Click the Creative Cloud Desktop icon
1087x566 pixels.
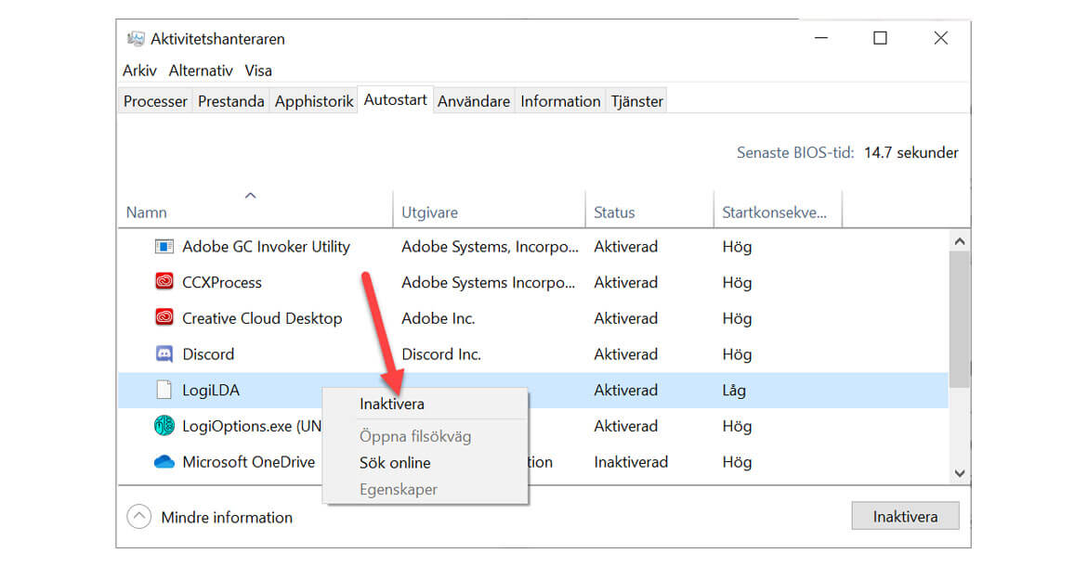[164, 317]
